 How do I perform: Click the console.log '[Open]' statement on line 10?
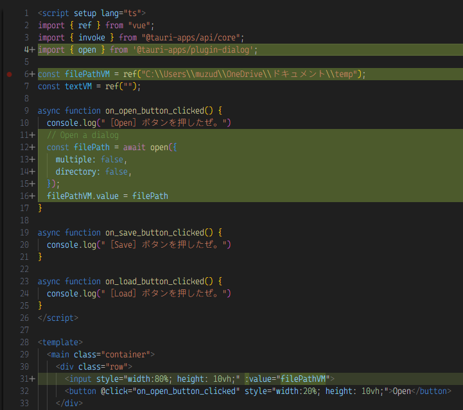(x=139, y=123)
